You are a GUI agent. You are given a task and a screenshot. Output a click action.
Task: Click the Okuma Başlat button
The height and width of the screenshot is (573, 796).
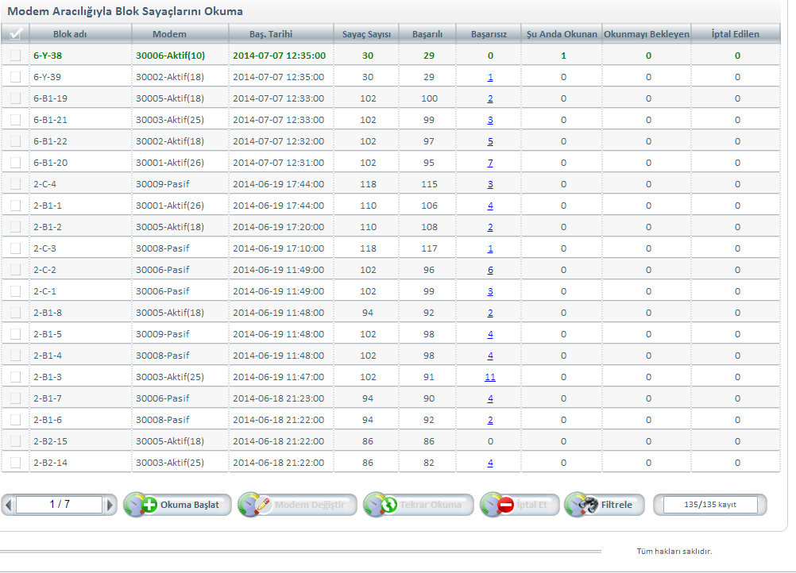177,505
